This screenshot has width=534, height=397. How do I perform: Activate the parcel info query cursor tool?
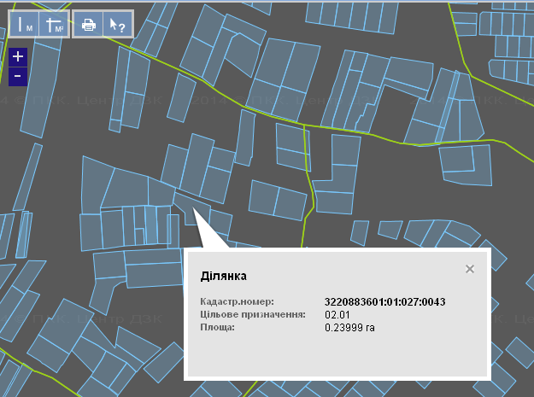pyautogui.click(x=114, y=25)
